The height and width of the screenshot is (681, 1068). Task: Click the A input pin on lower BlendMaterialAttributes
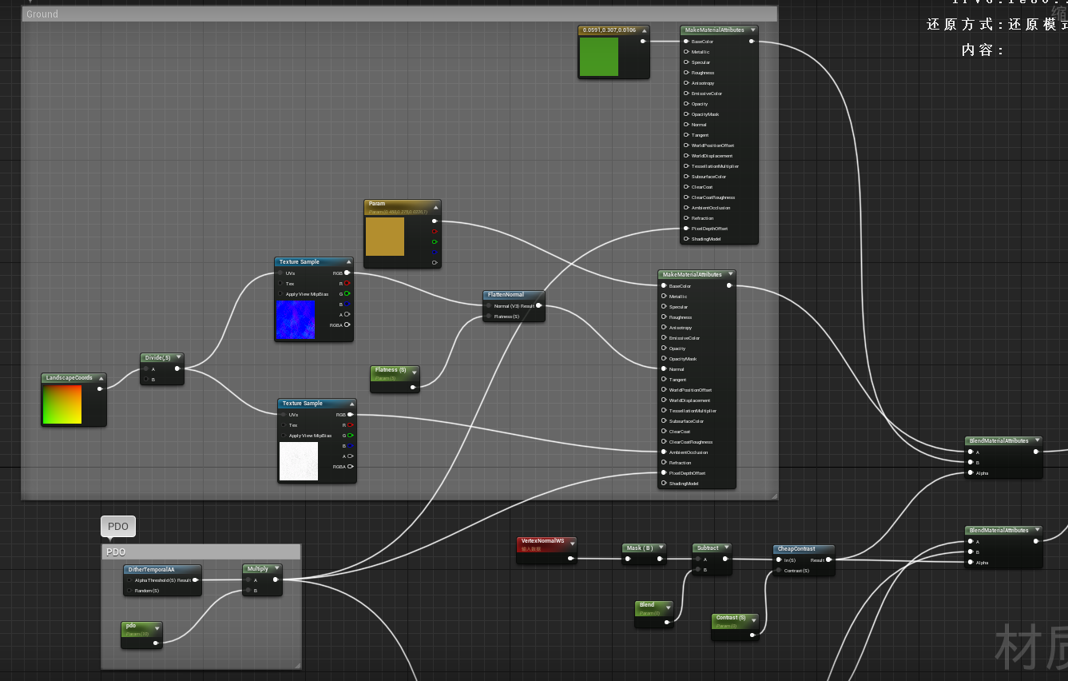coord(971,541)
